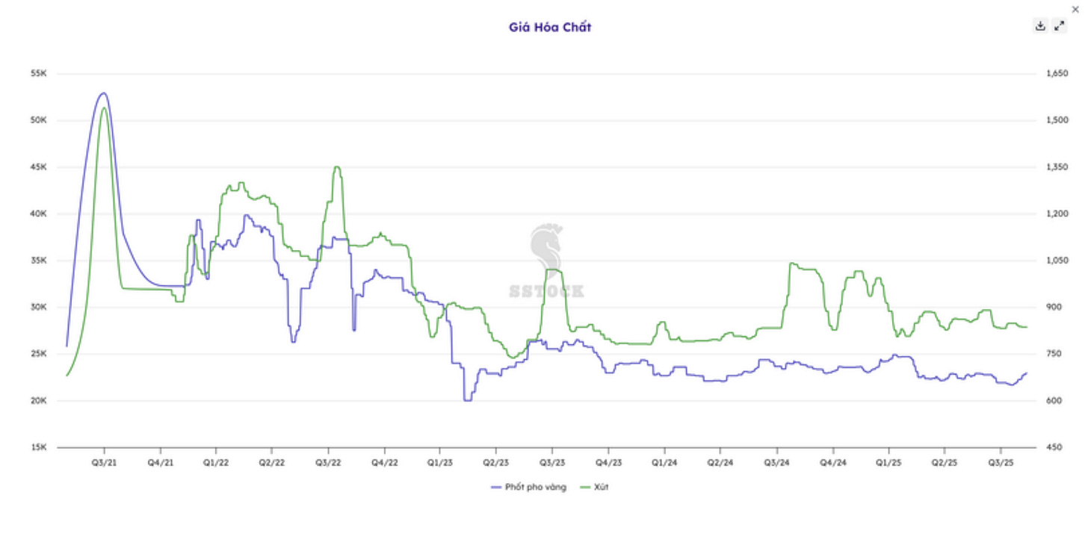The image size is (1088, 545).
Task: Expand the chart to fullscreen
Action: coord(1059,26)
